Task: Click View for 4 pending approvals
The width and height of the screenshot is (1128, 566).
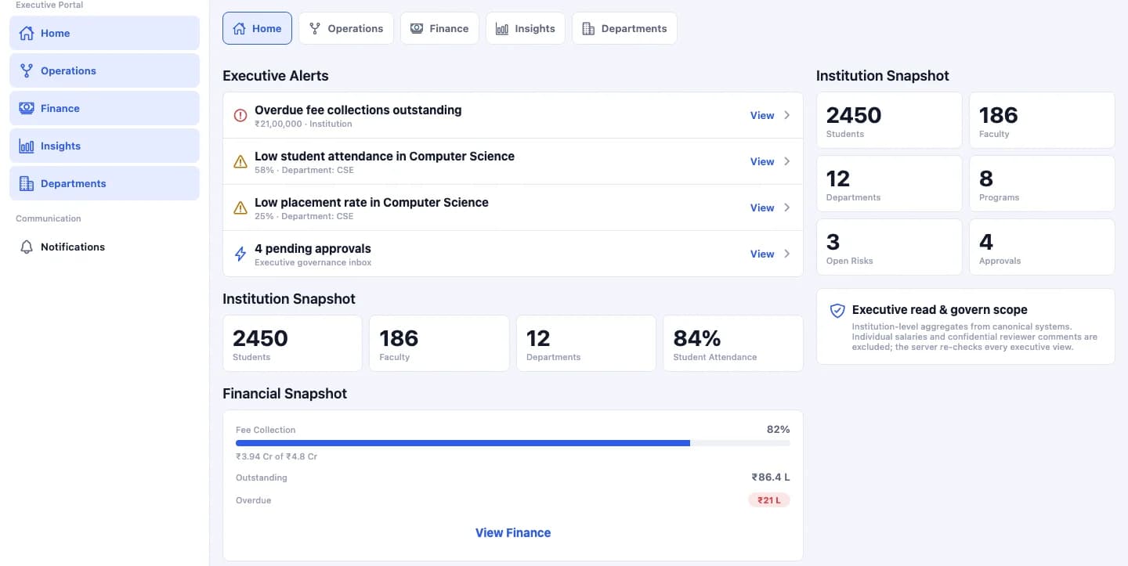Action: (762, 254)
